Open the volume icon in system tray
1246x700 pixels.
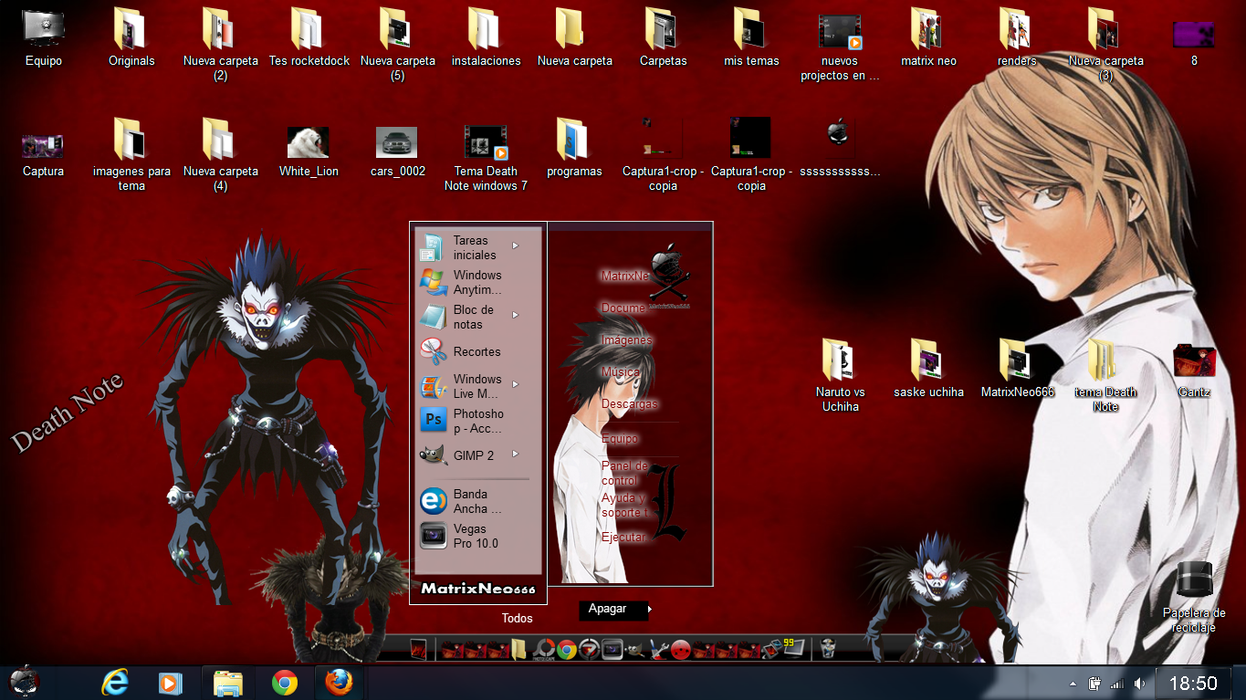pos(1138,684)
